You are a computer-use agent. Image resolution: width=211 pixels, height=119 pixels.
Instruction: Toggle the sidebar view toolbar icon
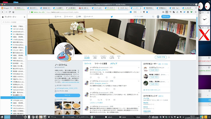[x=167, y=12]
